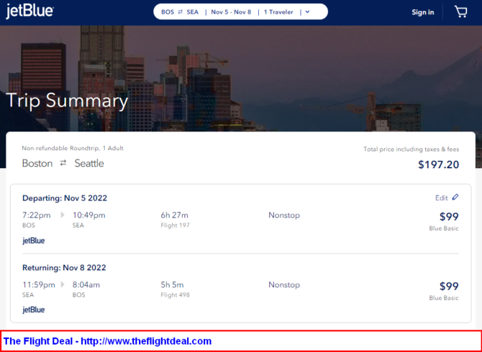
Task: Click the Trip Summary heading
Action: coord(67,101)
